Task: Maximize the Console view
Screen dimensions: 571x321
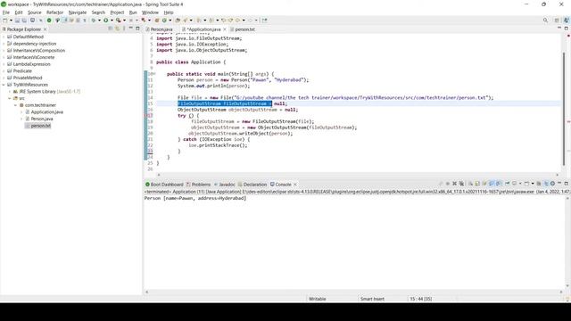Action: pyautogui.click(x=566, y=184)
